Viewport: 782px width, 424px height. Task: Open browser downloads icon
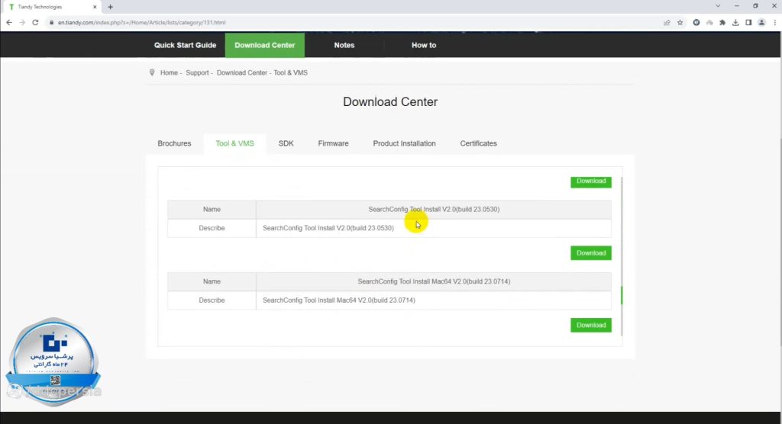point(735,22)
